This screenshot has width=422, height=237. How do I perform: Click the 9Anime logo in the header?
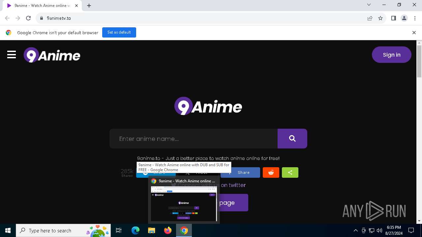point(52,55)
